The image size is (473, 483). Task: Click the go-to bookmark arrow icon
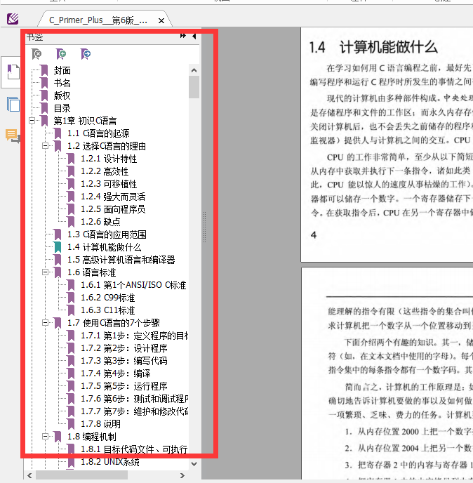85,53
